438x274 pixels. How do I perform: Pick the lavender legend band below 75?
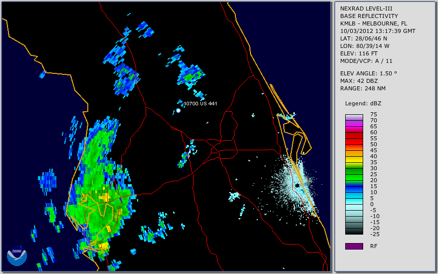(354, 117)
